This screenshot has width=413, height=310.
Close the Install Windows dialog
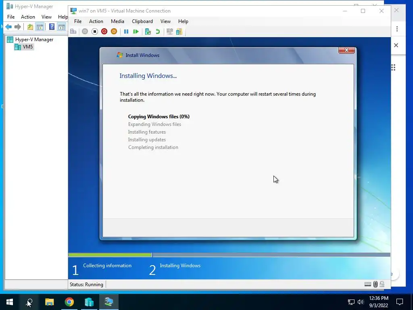coord(346,50)
